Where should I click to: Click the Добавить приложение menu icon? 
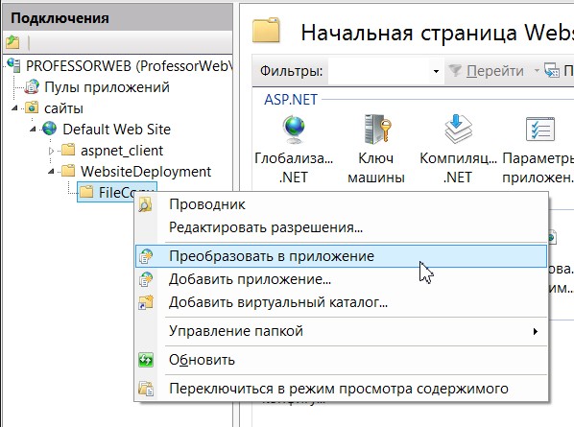tap(146, 279)
